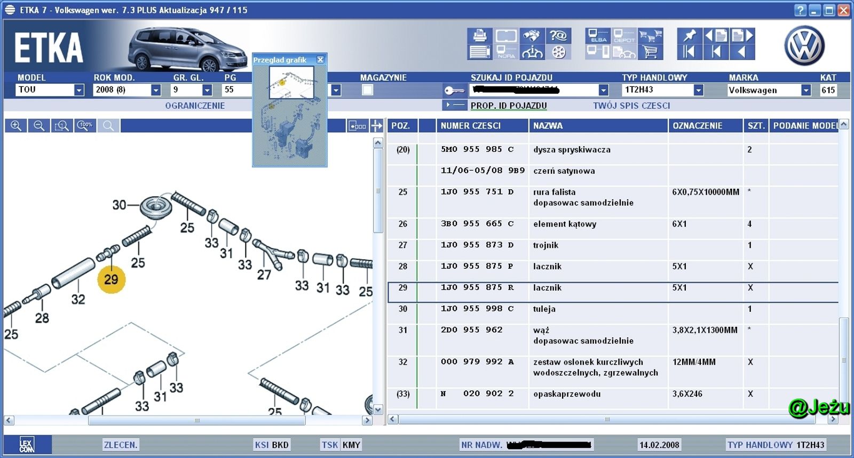Screen dimensions: 854x458
Task: Click the key icon beside vehicle ID field
Action: point(454,90)
